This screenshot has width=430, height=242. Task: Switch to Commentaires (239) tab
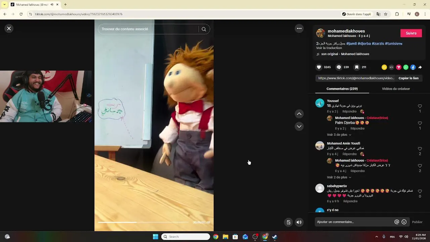pos(342,89)
